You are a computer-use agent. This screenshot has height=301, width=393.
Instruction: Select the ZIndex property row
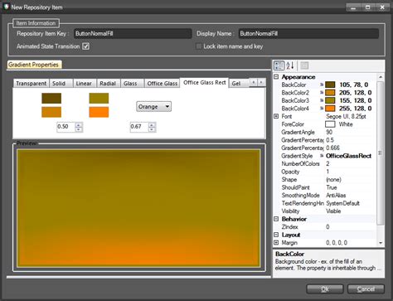[325, 226]
